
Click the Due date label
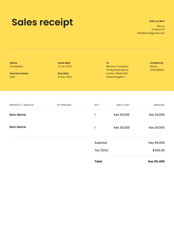[63, 73]
